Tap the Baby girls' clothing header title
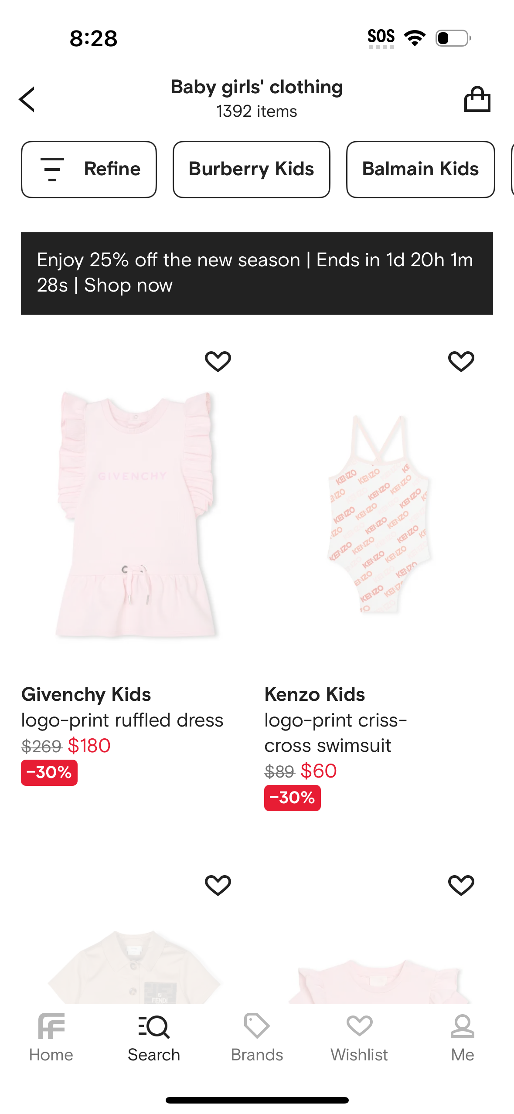 [x=257, y=87]
